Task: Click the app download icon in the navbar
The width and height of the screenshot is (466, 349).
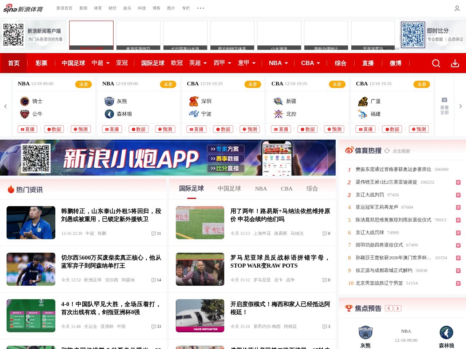Action: [x=455, y=63]
